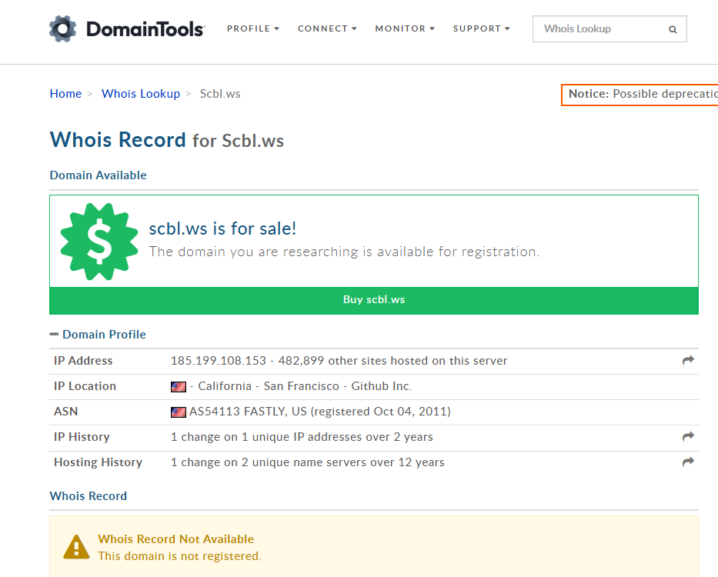Click the Hosting History row arrow icon
718x577 pixels.
click(688, 462)
